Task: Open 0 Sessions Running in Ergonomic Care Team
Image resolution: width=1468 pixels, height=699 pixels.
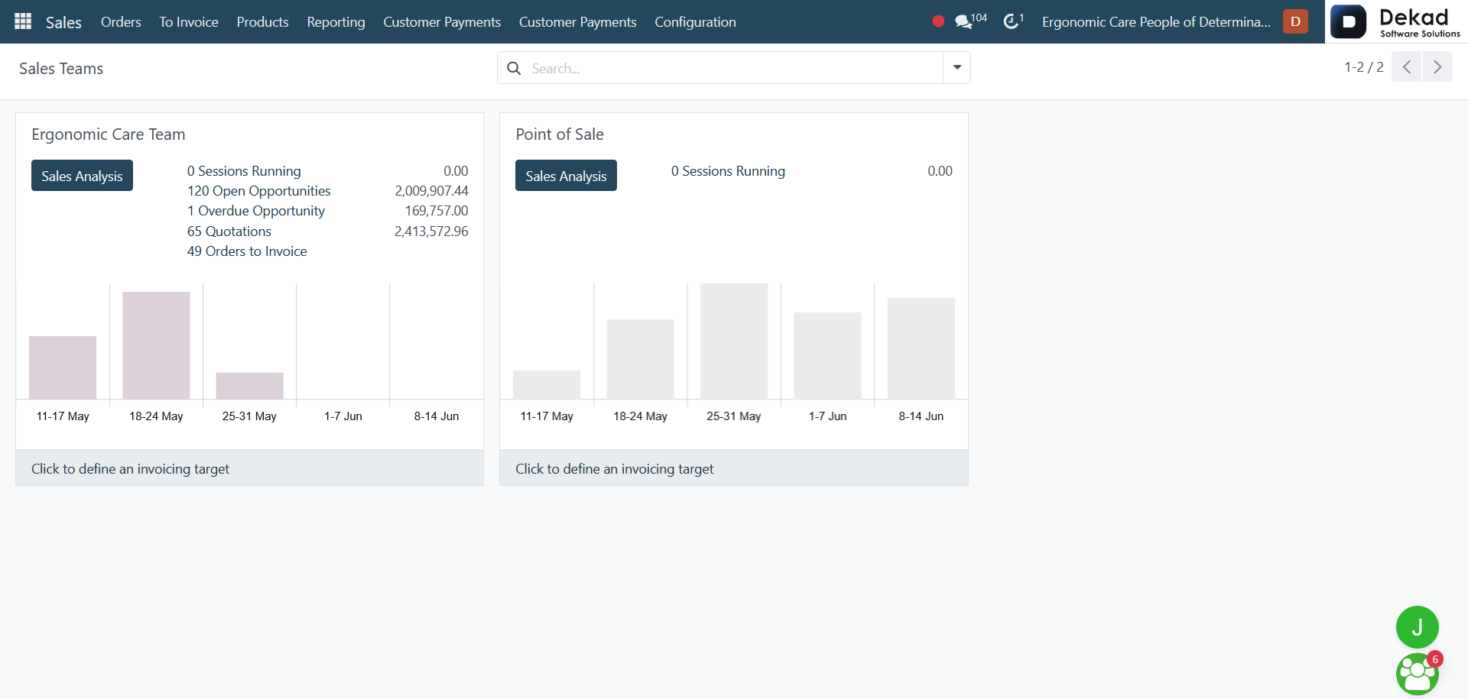Action: (244, 171)
